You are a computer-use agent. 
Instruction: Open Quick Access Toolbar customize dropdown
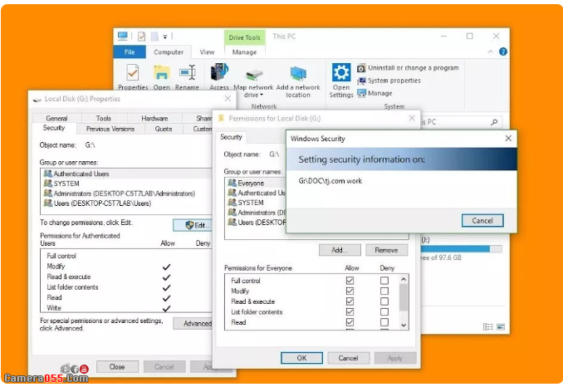point(165,37)
